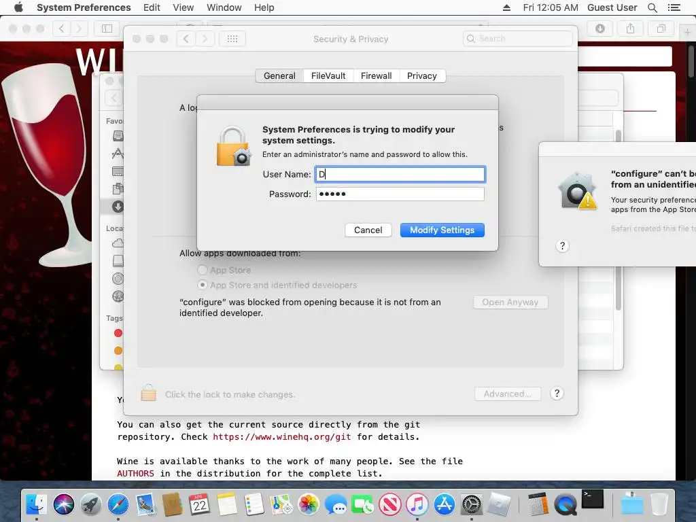The image size is (696, 522).
Task: Open System Preferences gear in Dock
Action: 472,505
